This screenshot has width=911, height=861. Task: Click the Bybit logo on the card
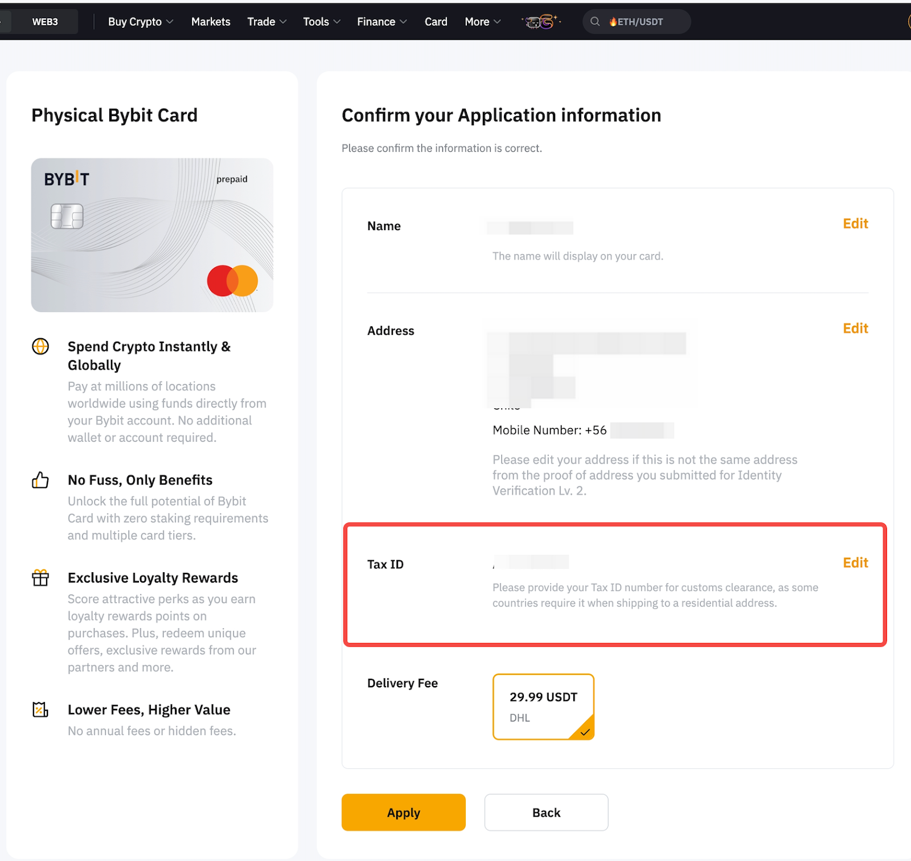pyautogui.click(x=67, y=179)
